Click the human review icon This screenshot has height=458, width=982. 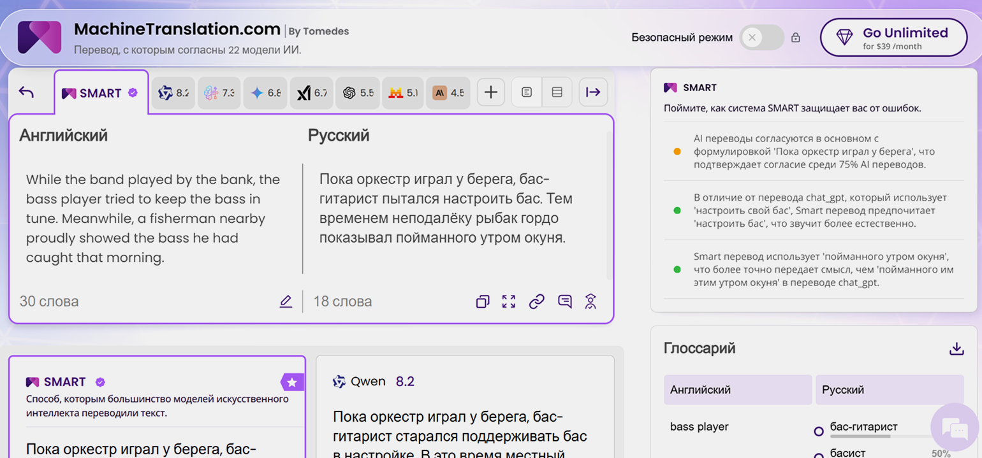(591, 301)
